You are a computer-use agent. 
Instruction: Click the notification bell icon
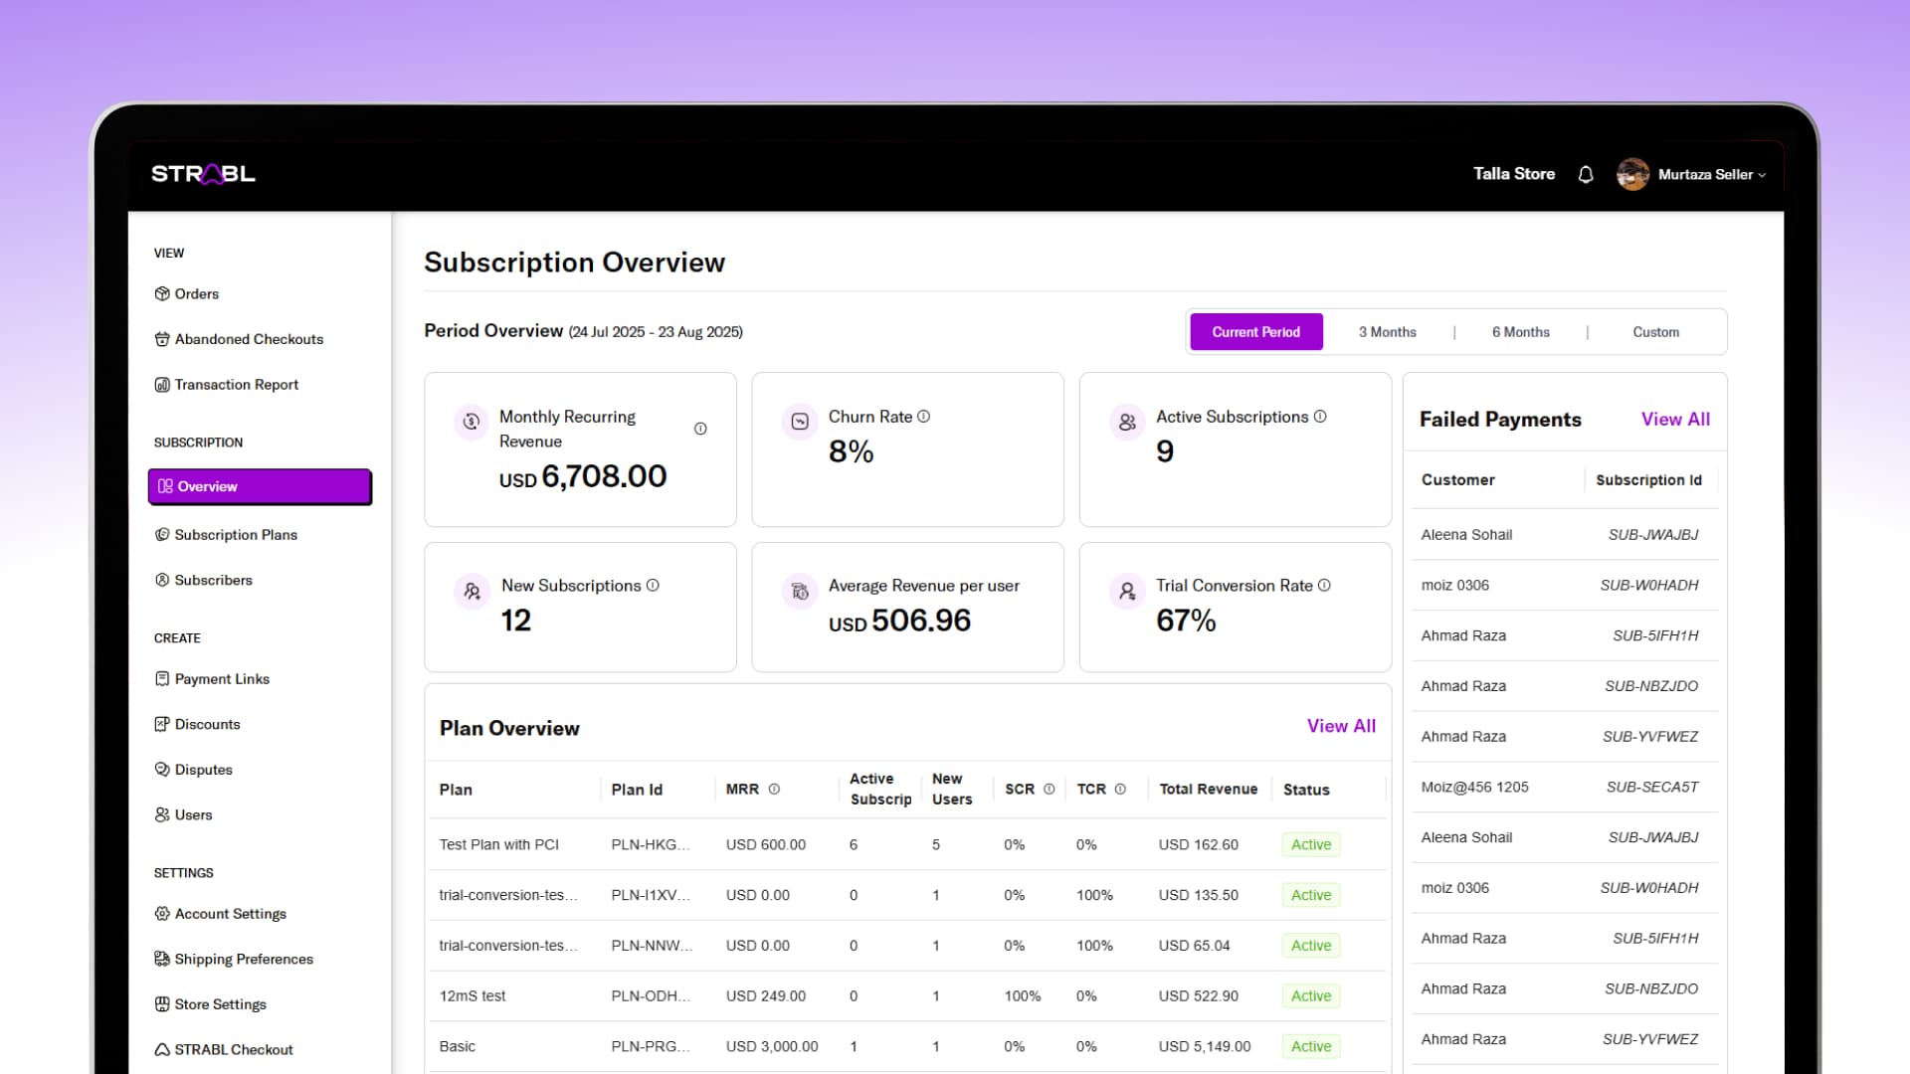1586,175
